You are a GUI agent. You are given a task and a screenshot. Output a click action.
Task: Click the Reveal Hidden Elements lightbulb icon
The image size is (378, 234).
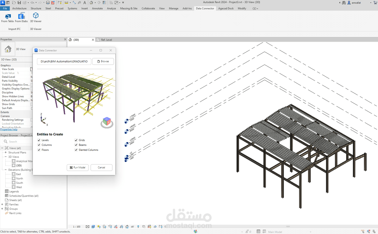(x=138, y=226)
